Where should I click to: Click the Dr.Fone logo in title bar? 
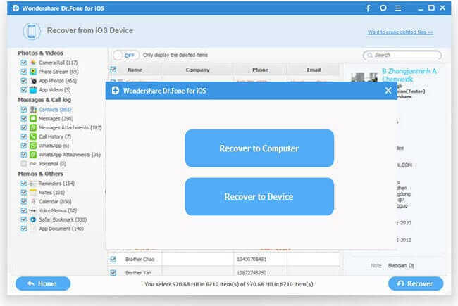[x=16, y=8]
